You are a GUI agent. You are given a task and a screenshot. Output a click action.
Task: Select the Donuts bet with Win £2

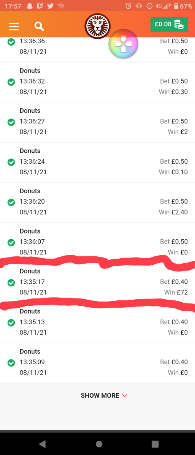point(98,122)
